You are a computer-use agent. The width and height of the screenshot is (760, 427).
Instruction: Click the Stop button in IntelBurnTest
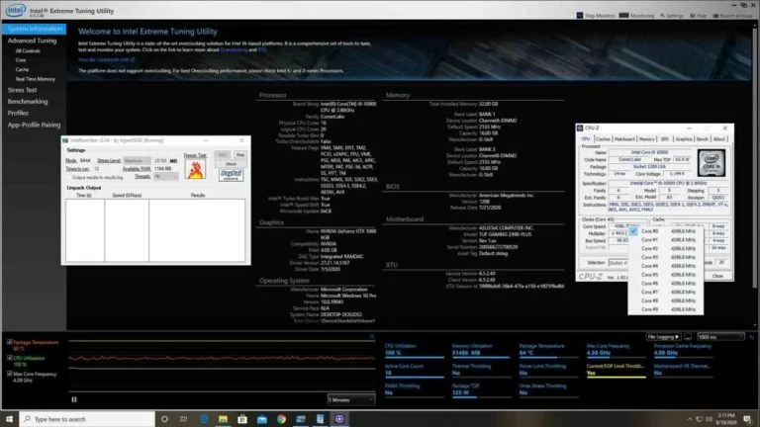coord(240,155)
